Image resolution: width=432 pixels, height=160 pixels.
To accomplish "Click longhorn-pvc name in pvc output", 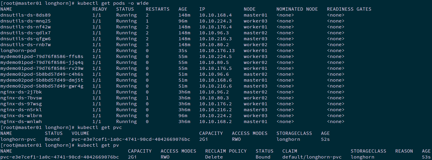I will (18, 139).
